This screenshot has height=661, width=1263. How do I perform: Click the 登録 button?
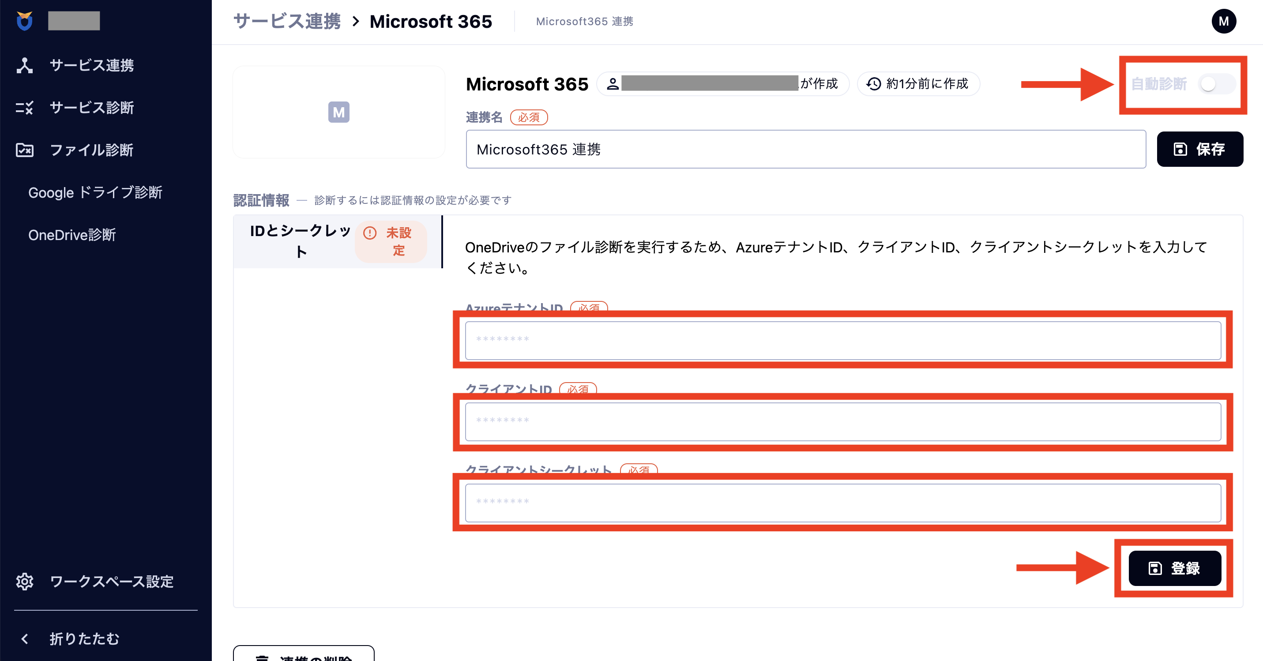point(1175,568)
